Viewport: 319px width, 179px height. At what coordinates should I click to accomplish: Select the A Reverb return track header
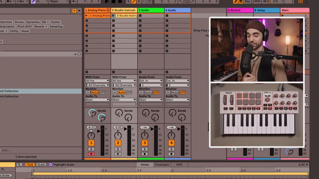tap(240, 10)
